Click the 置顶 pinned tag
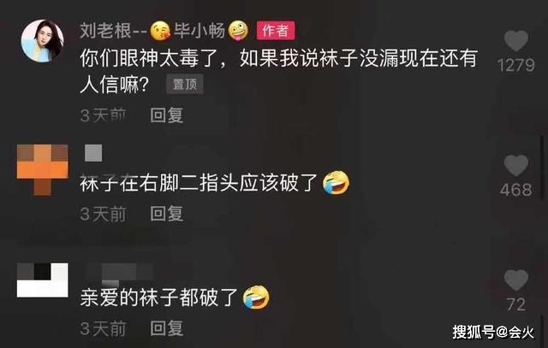 tap(185, 84)
